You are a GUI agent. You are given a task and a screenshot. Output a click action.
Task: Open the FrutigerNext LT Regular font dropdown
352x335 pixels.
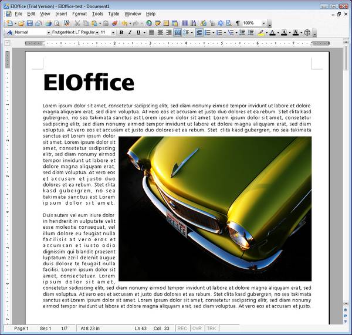pos(97,32)
